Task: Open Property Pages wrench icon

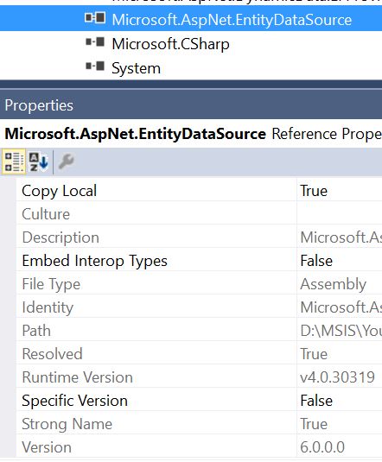Action: [66, 161]
